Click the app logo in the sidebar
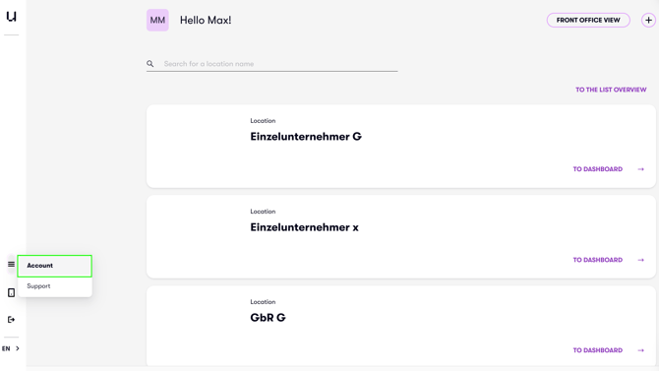This screenshot has height=371, width=659. (12, 17)
